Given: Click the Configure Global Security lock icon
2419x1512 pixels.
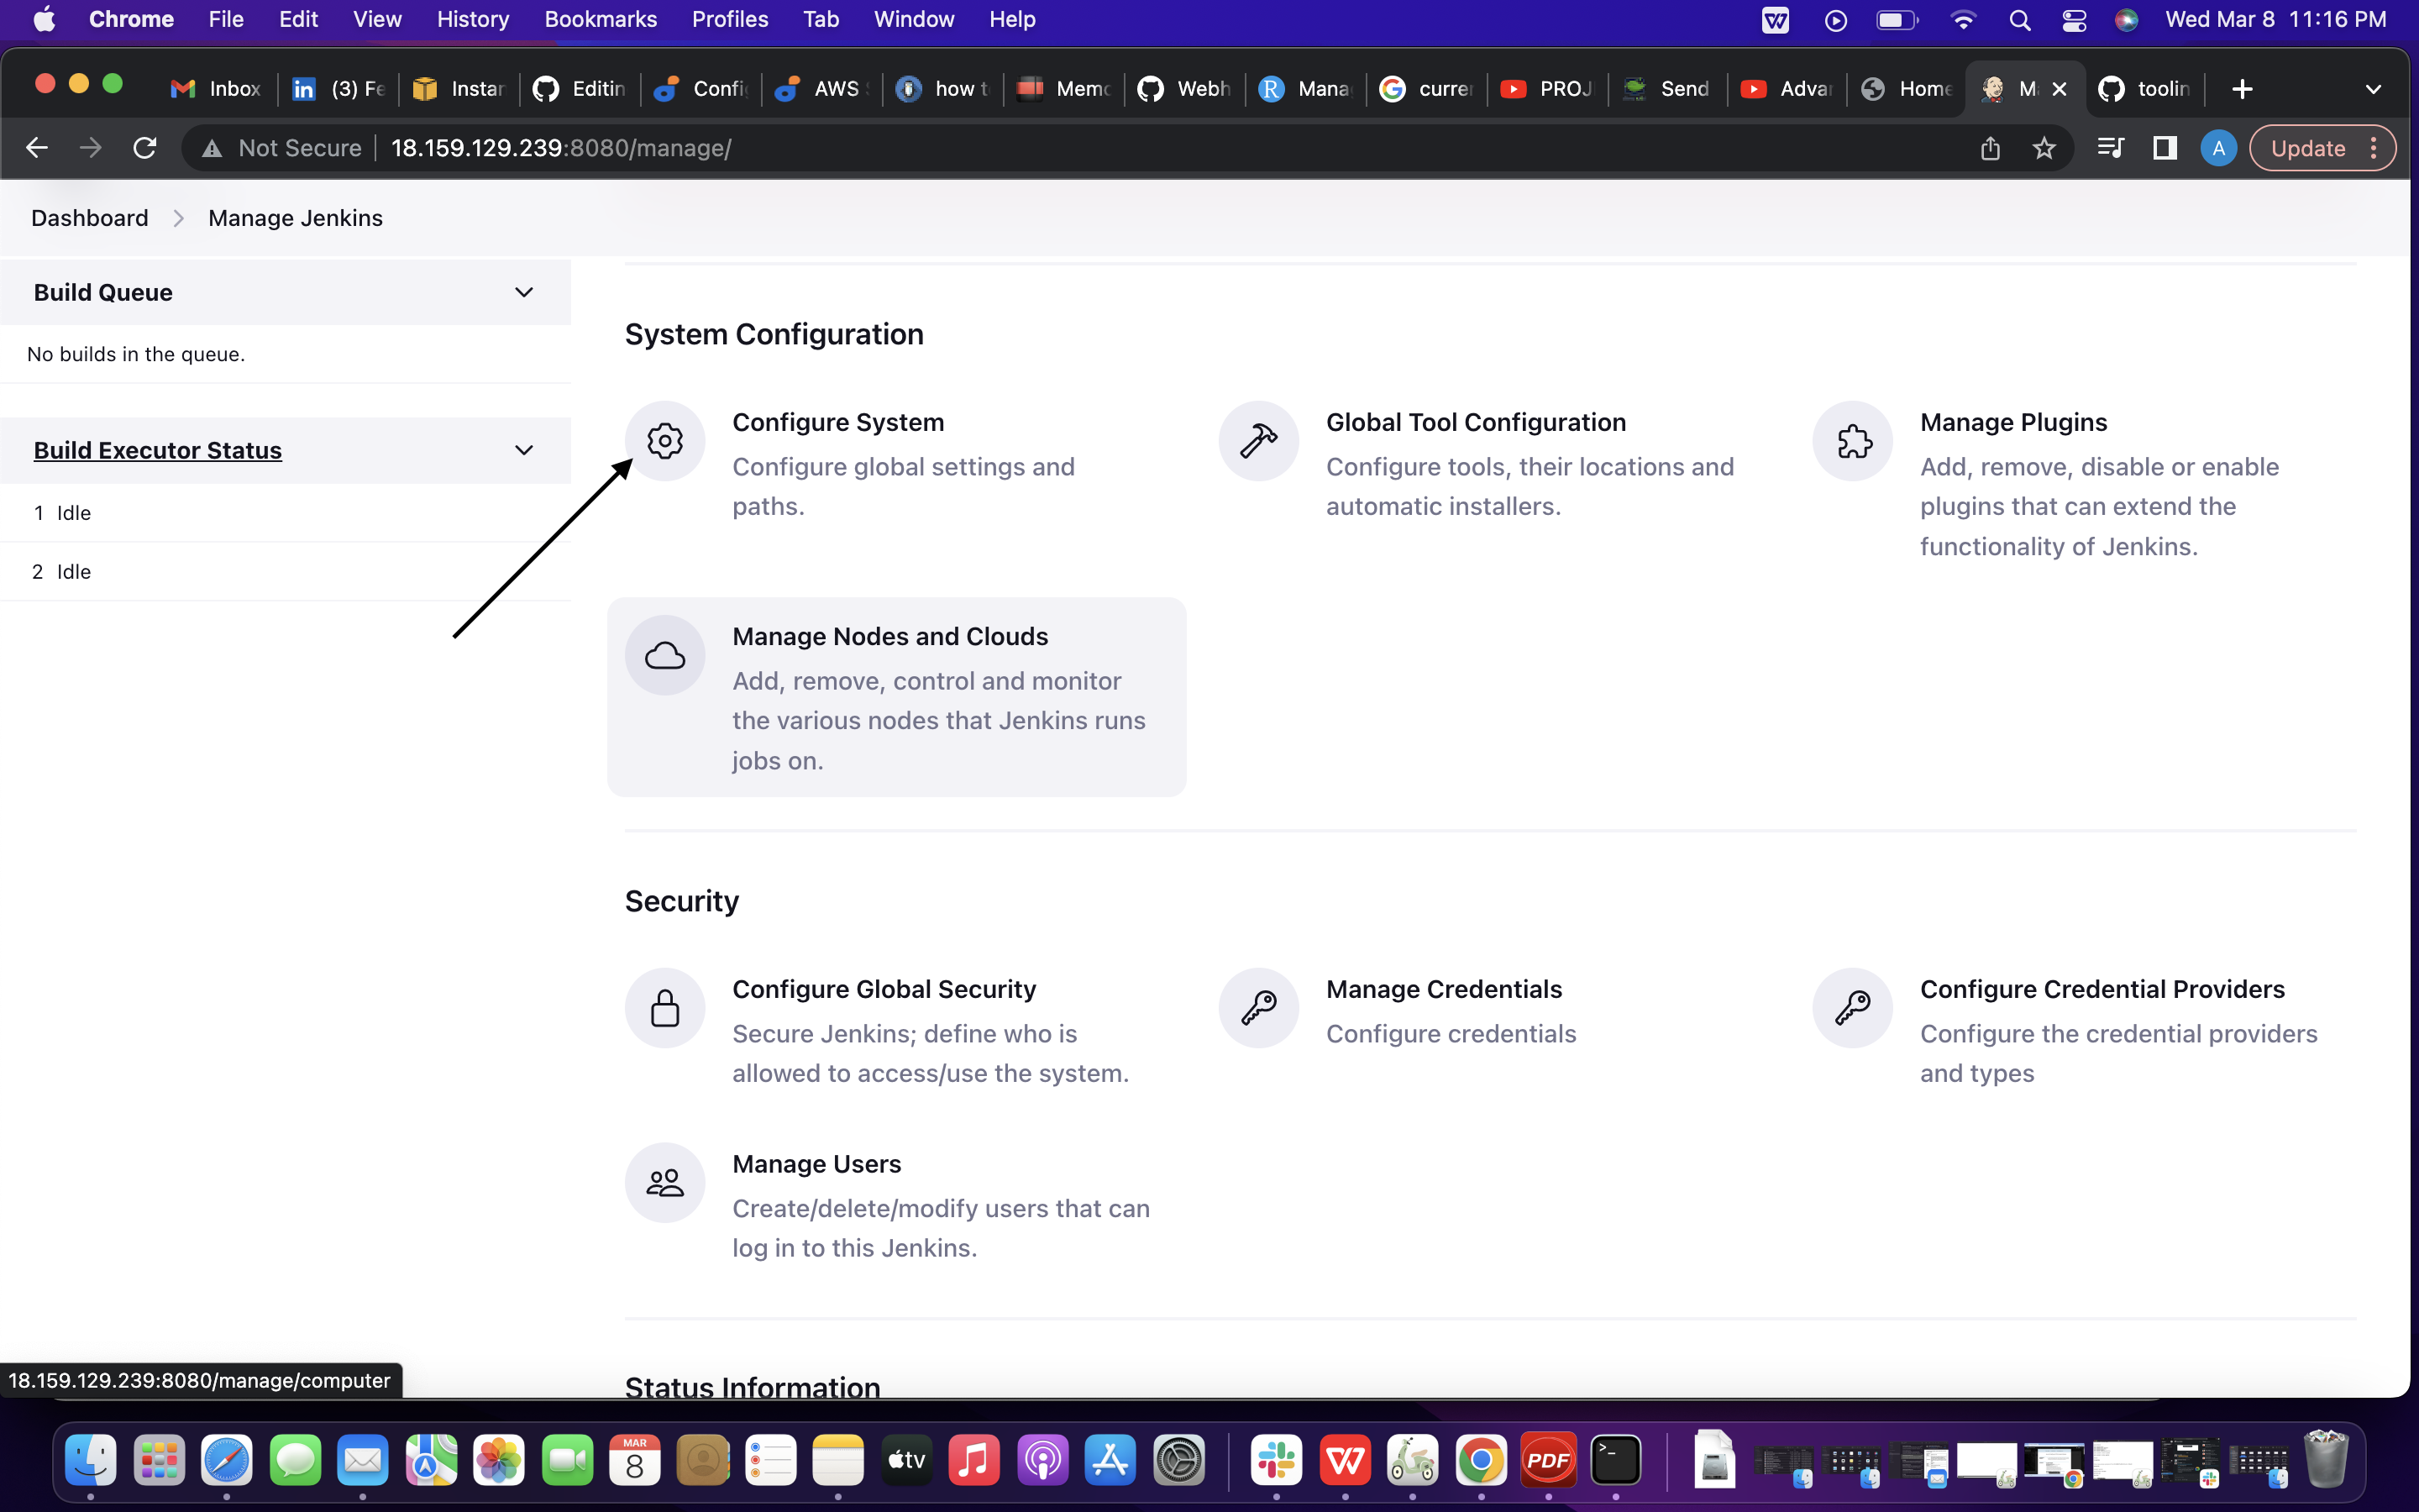Looking at the screenshot, I should pyautogui.click(x=664, y=1007).
